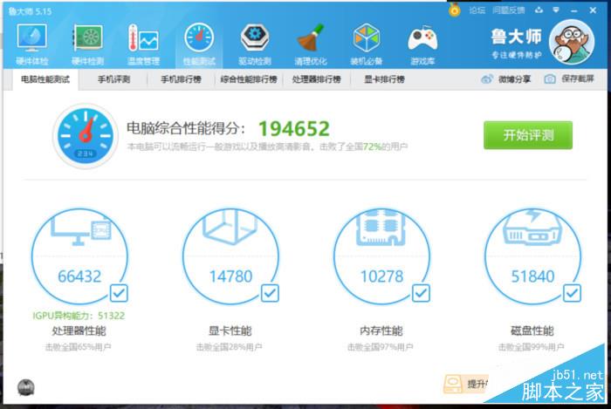Click the 击败全国97%用户 text
The width and height of the screenshot is (611, 409).
pos(381,347)
